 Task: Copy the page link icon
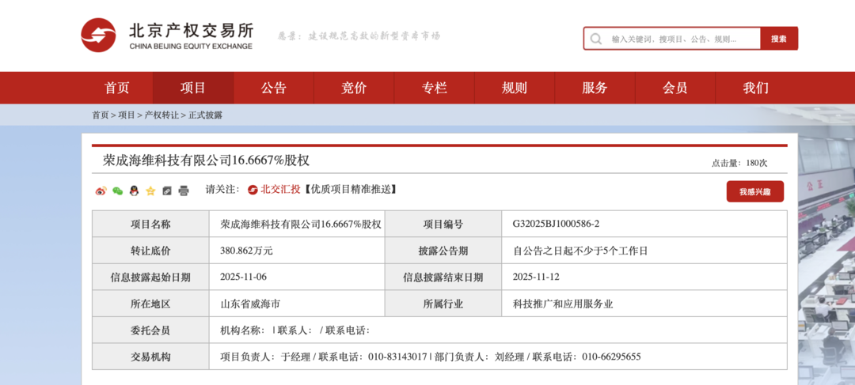click(167, 191)
